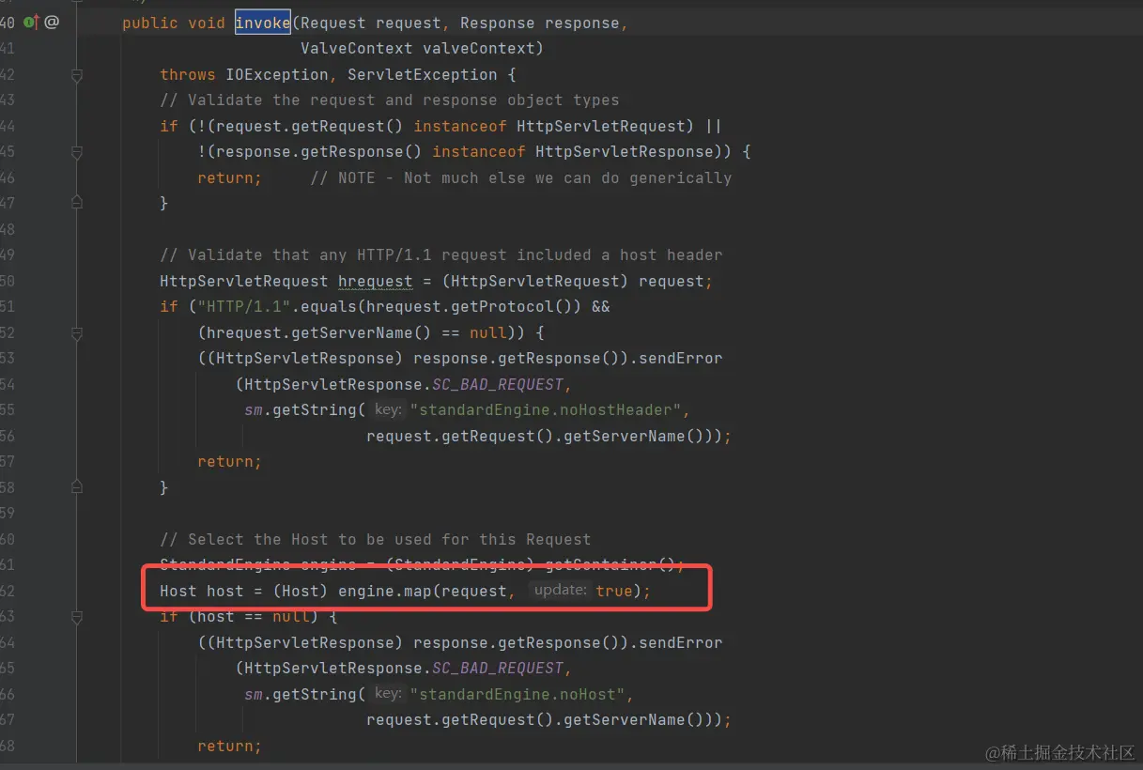Click the comment about HTTP/1.1 host header
Screen dimensions: 1143x770
coord(441,254)
